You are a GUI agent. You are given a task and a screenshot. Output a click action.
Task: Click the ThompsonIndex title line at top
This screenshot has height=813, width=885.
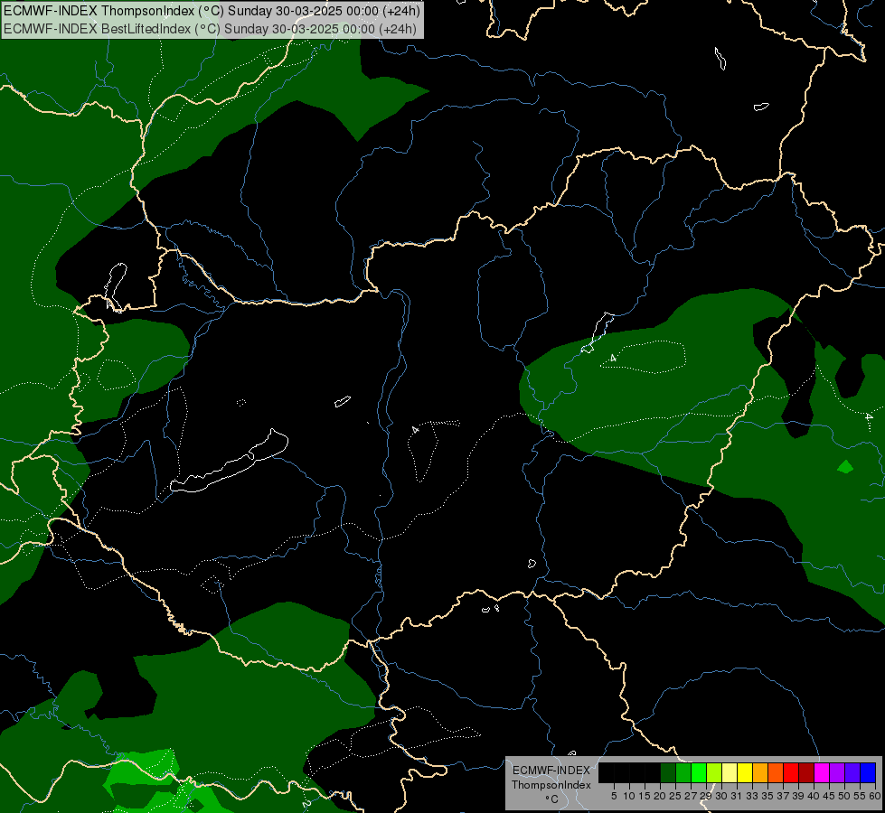point(212,11)
